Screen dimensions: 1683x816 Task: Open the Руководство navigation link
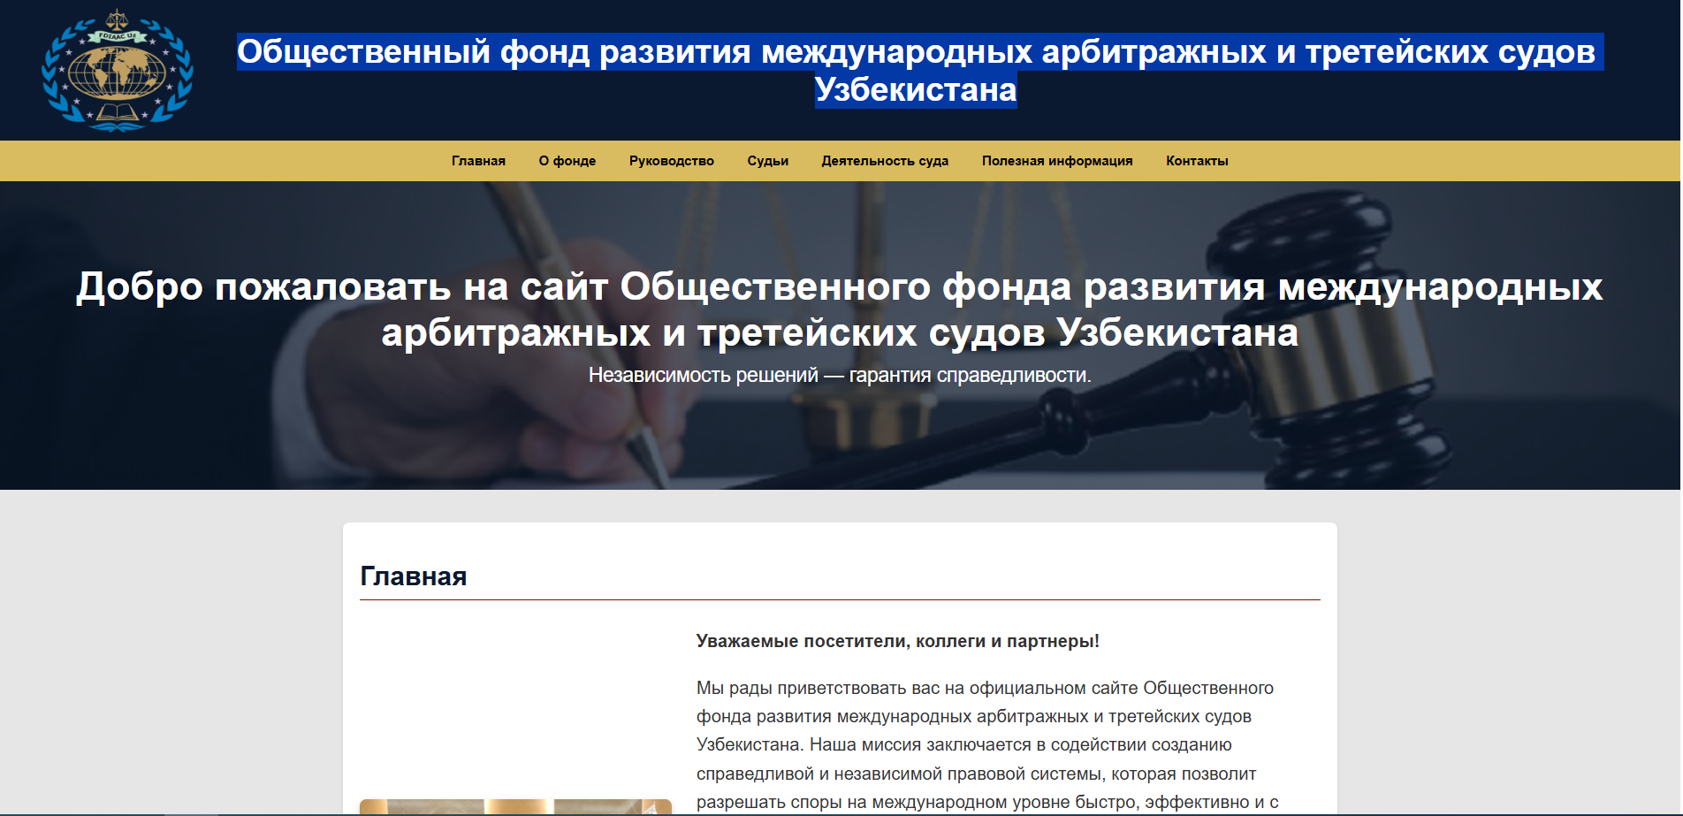click(671, 161)
